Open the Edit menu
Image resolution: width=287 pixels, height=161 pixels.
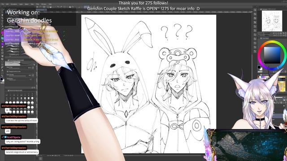[x=7, y=4]
